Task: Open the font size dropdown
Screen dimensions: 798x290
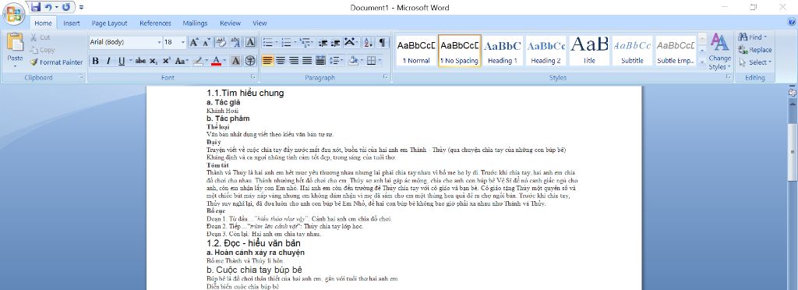Action: click(x=183, y=42)
